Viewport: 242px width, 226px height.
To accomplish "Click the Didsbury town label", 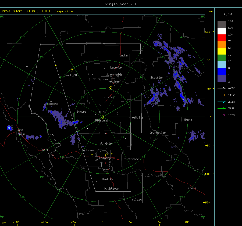I will point(101,120).
